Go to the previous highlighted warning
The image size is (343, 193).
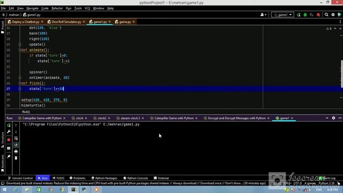[335, 28]
